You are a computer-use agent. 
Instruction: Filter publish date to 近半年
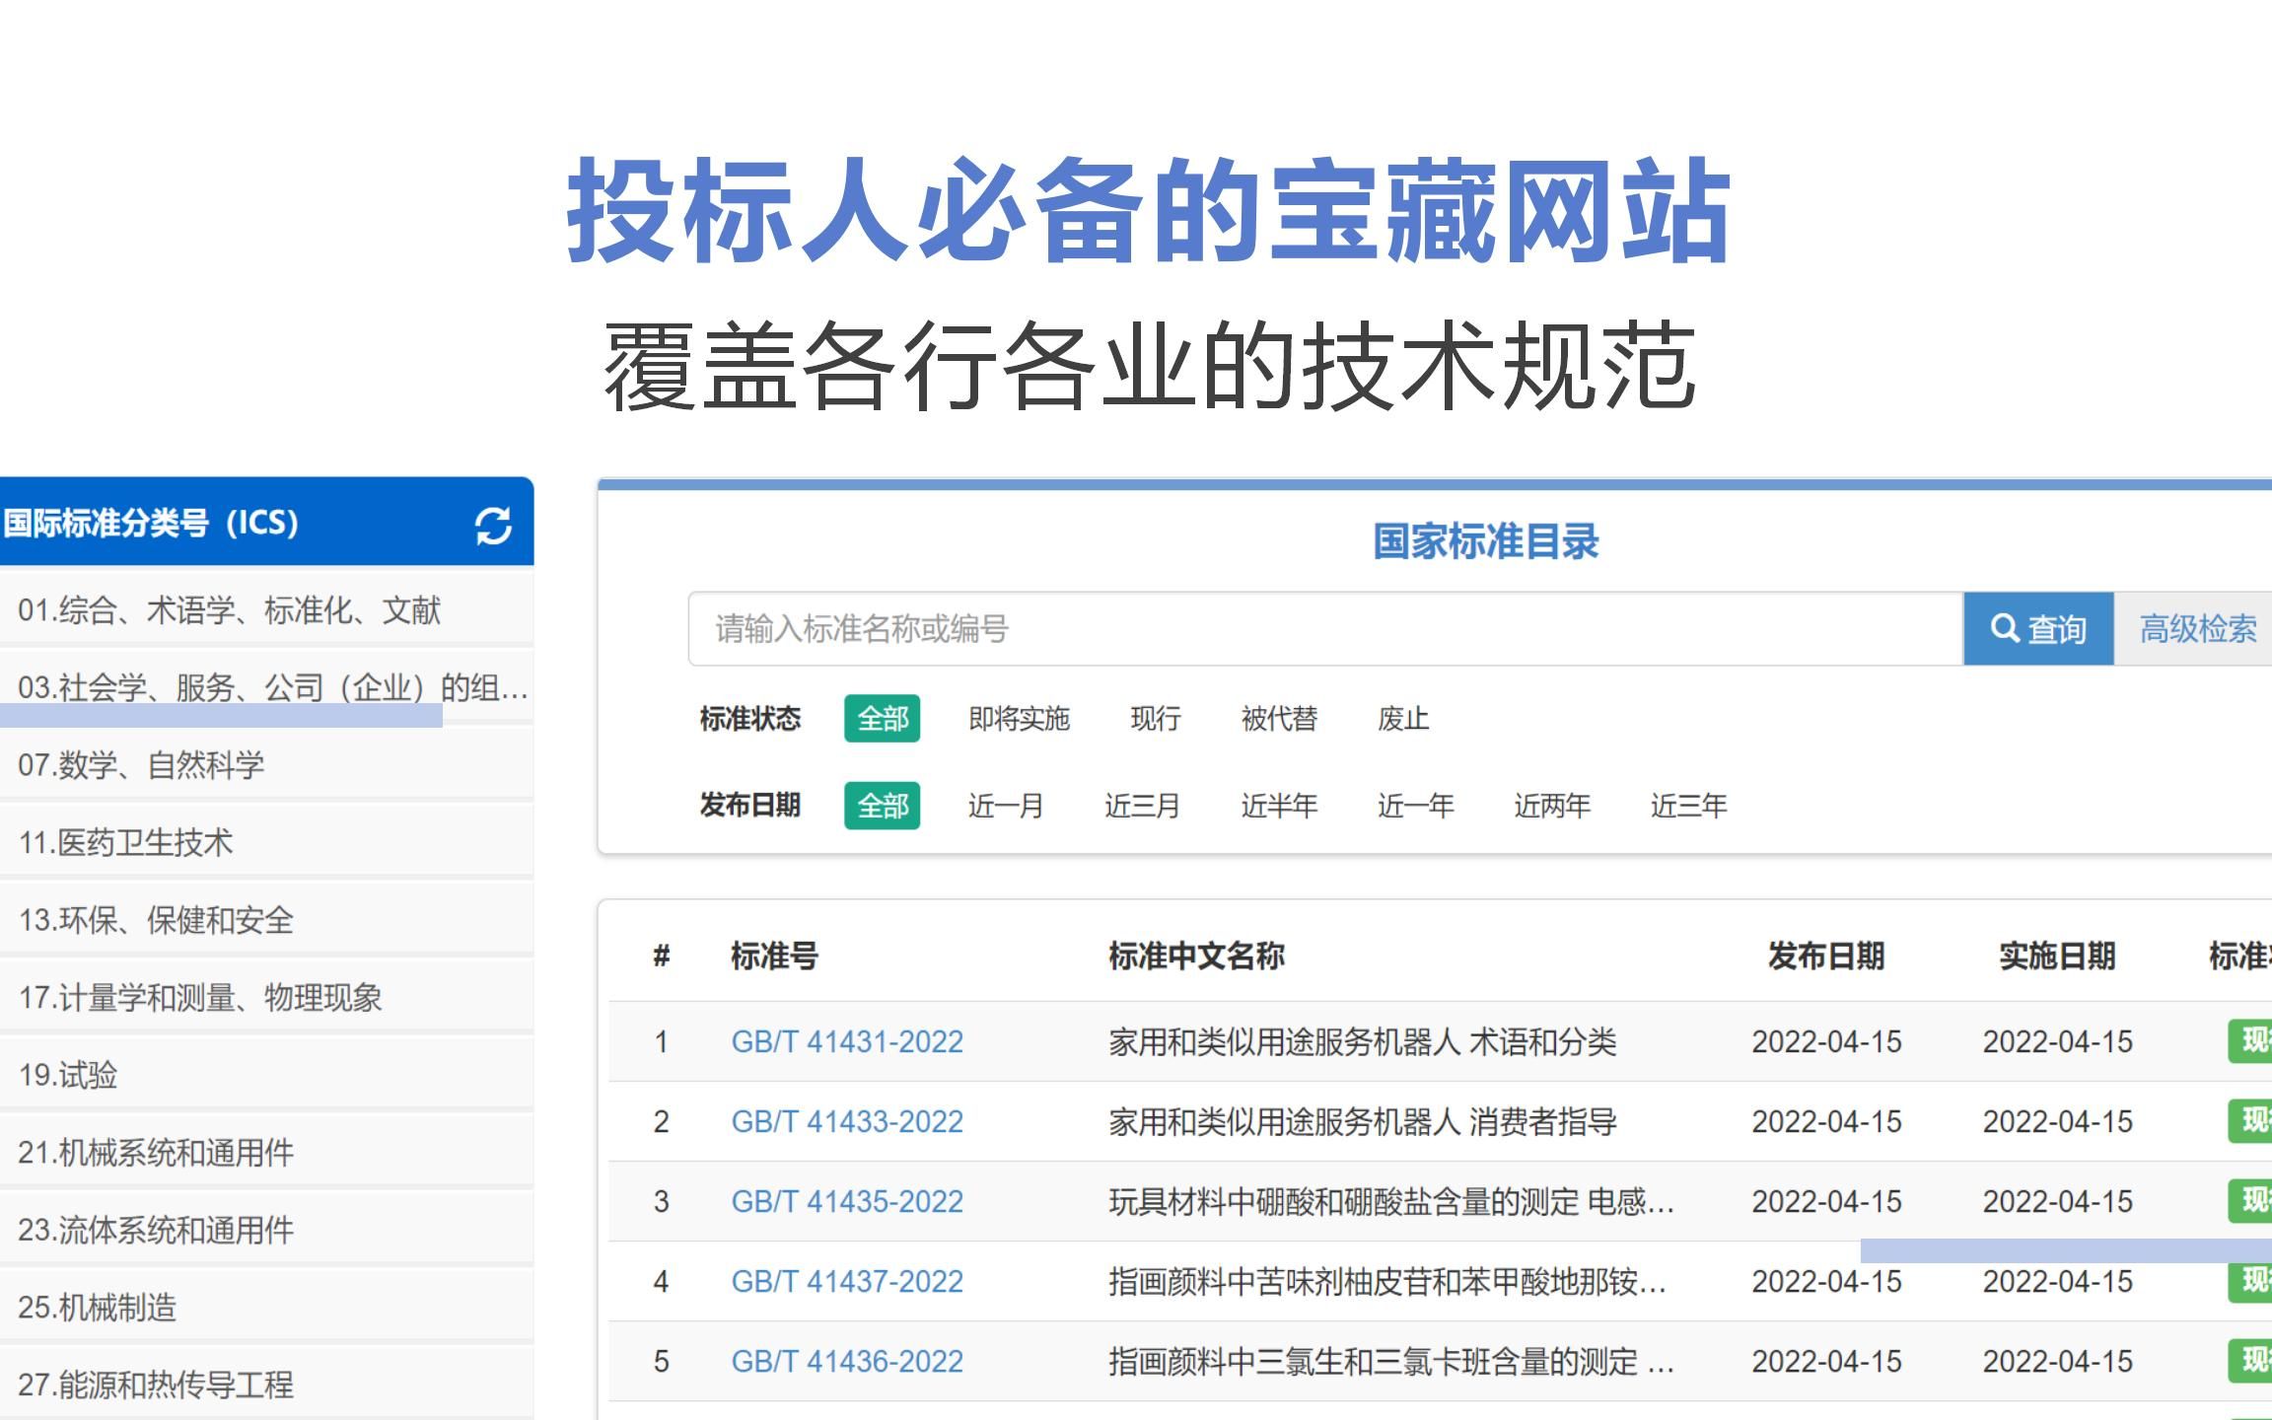click(1279, 806)
